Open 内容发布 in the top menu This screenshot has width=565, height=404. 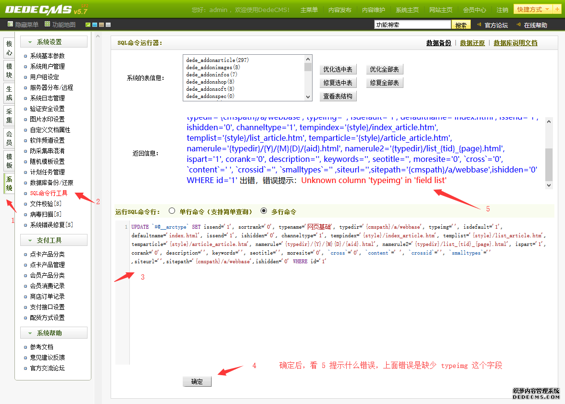(339, 10)
